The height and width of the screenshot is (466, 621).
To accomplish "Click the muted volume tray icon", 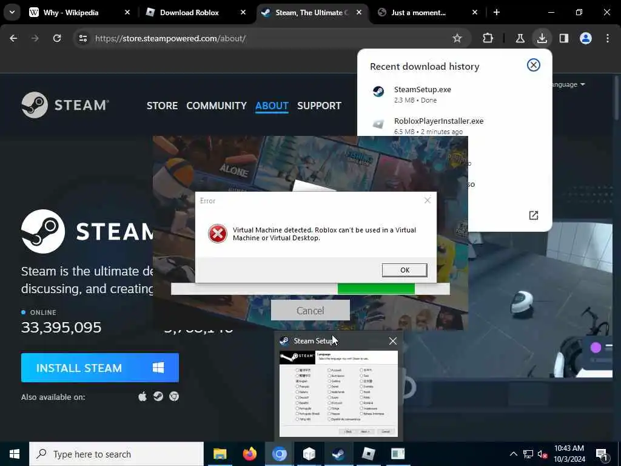I will (543, 454).
